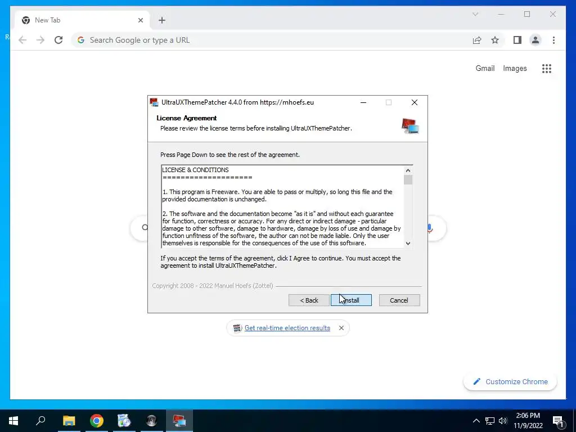Minimize the UltraUXThemePatcher installer window

click(363, 102)
